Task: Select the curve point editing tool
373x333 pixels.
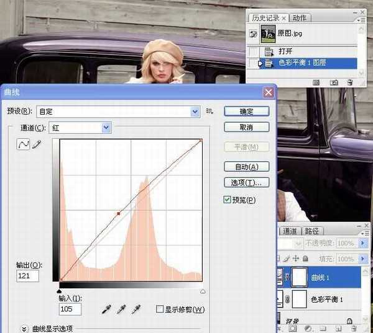Action: [x=24, y=144]
